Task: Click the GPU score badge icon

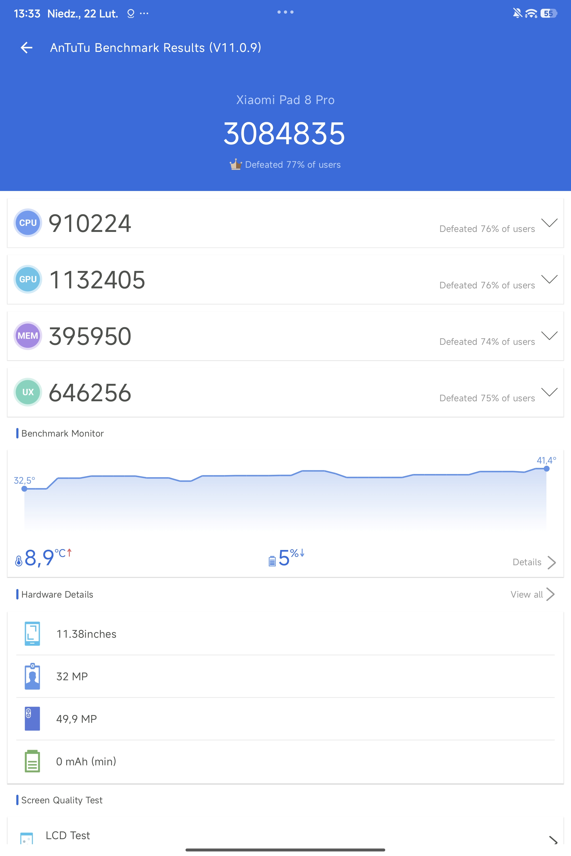Action: point(28,279)
